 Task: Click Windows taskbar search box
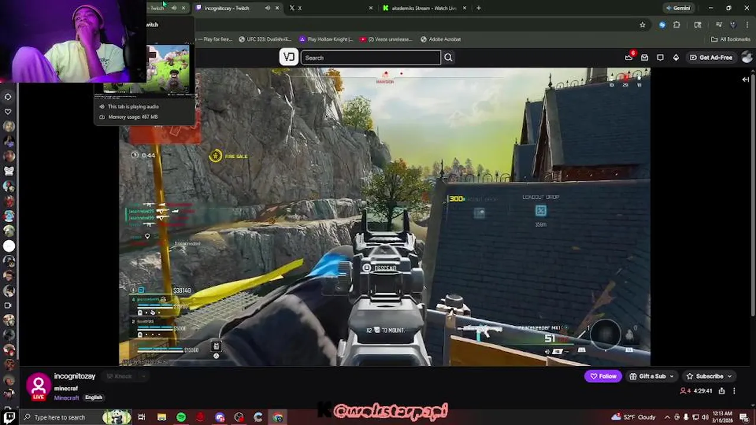76,417
